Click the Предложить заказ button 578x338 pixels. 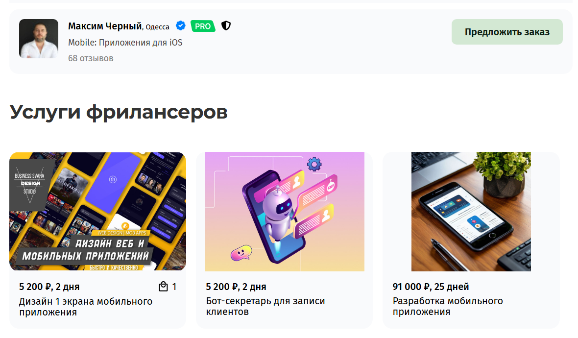[507, 32]
